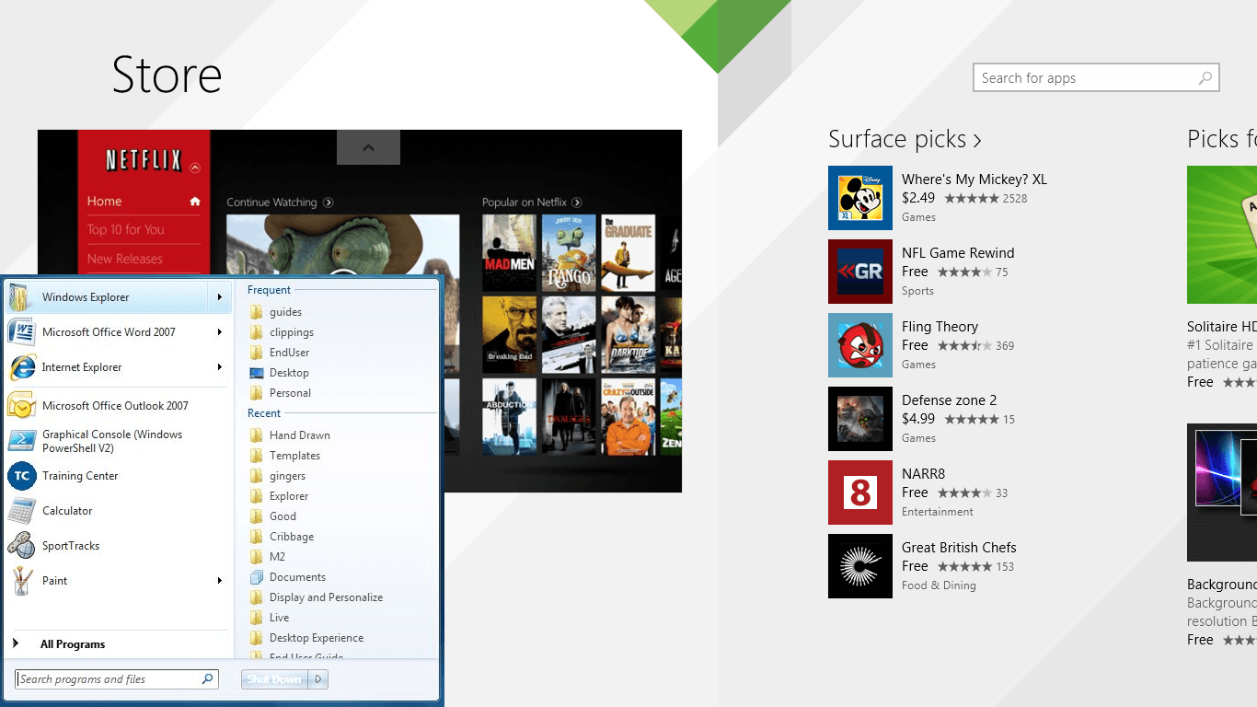Click the Search programs and files box
Screen dimensions: 1257x707
pos(117,679)
